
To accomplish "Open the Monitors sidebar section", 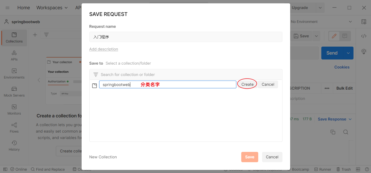I will click(14, 110).
